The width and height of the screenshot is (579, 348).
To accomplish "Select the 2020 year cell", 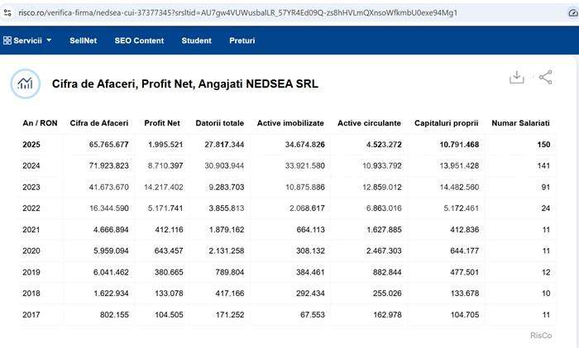I will [x=31, y=250].
